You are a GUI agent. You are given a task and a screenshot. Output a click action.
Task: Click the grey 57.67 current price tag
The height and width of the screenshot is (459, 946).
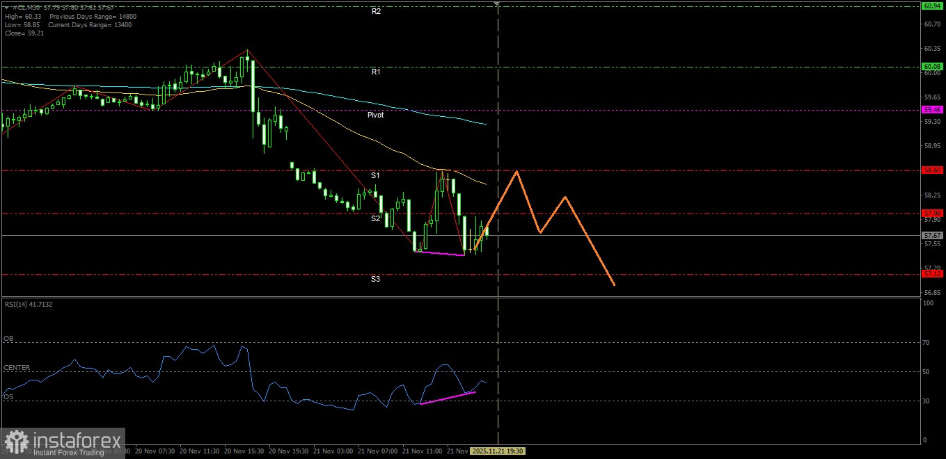931,236
